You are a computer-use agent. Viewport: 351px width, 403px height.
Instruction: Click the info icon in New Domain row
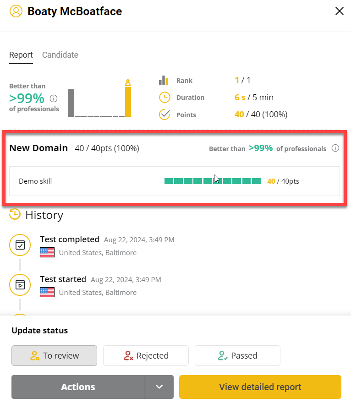335,148
